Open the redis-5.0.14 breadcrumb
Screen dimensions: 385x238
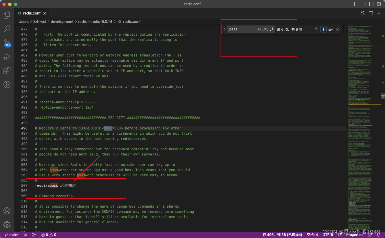(x=102, y=21)
